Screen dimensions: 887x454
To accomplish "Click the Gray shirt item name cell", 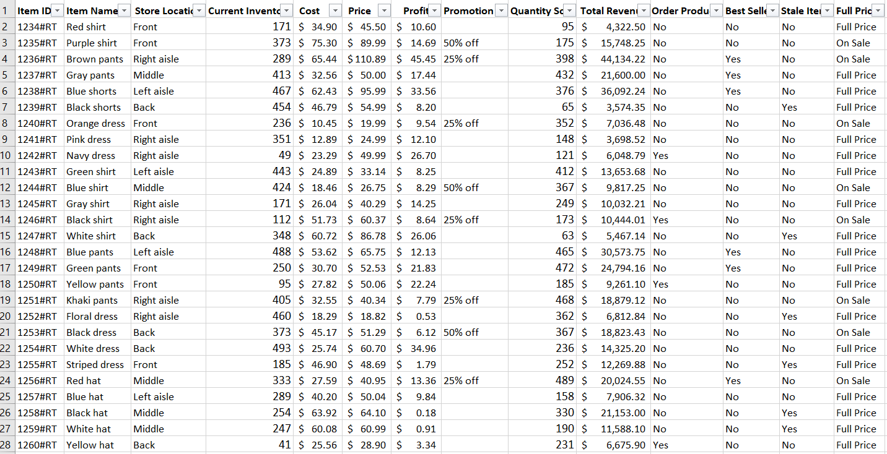I will click(97, 203).
